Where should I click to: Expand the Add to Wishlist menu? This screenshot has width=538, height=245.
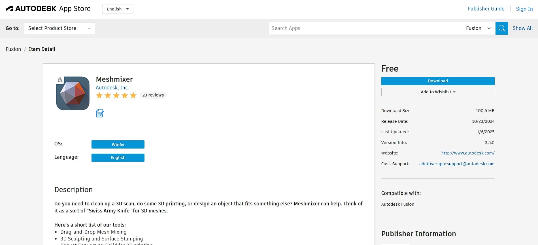tap(438, 92)
